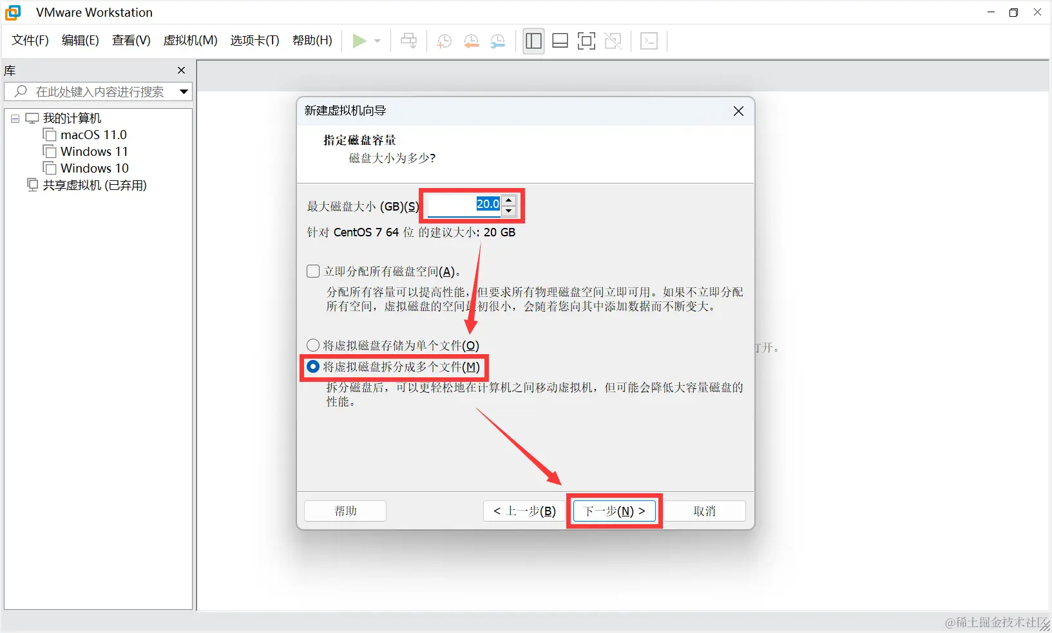Open the 查看(V) menu
This screenshot has height=633, width=1052.
(x=131, y=41)
